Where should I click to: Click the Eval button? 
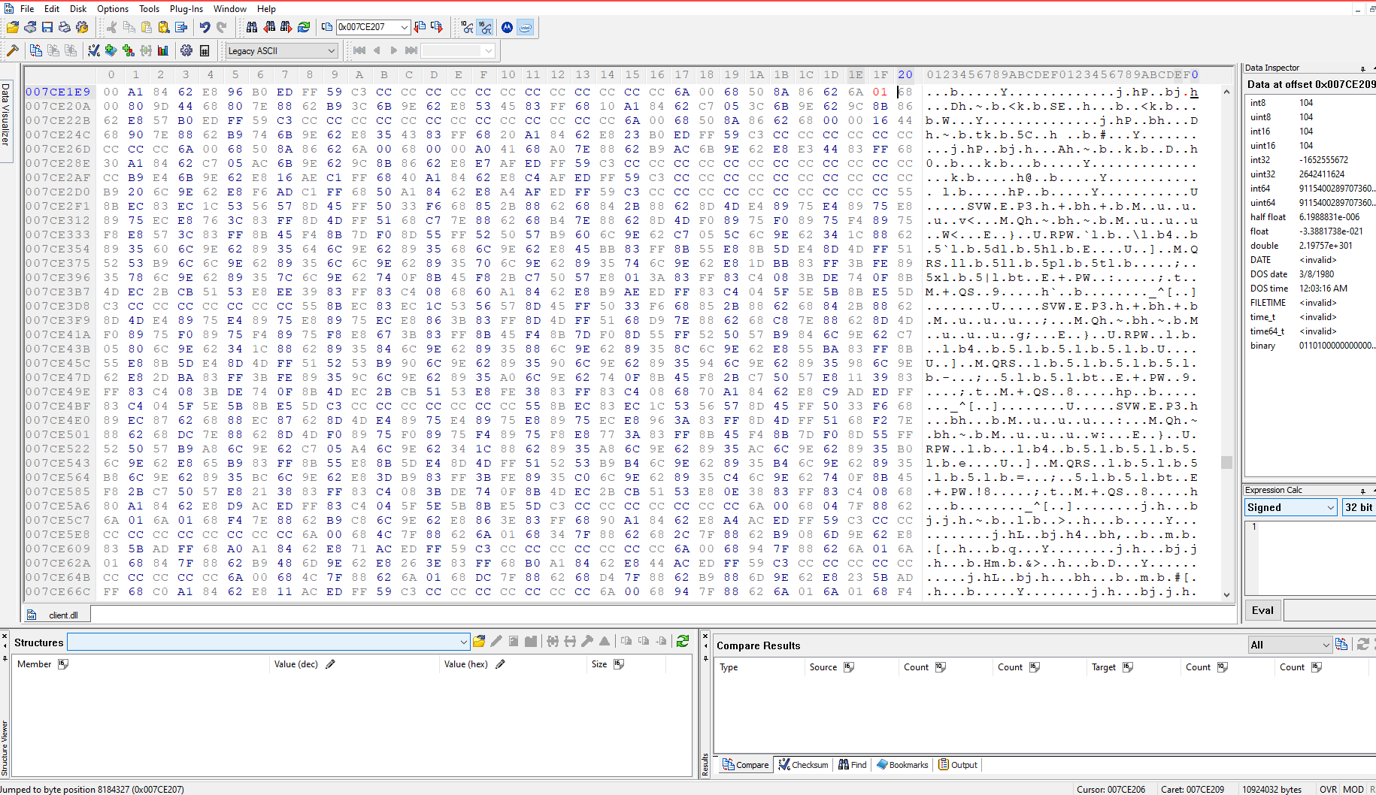tap(1262, 610)
